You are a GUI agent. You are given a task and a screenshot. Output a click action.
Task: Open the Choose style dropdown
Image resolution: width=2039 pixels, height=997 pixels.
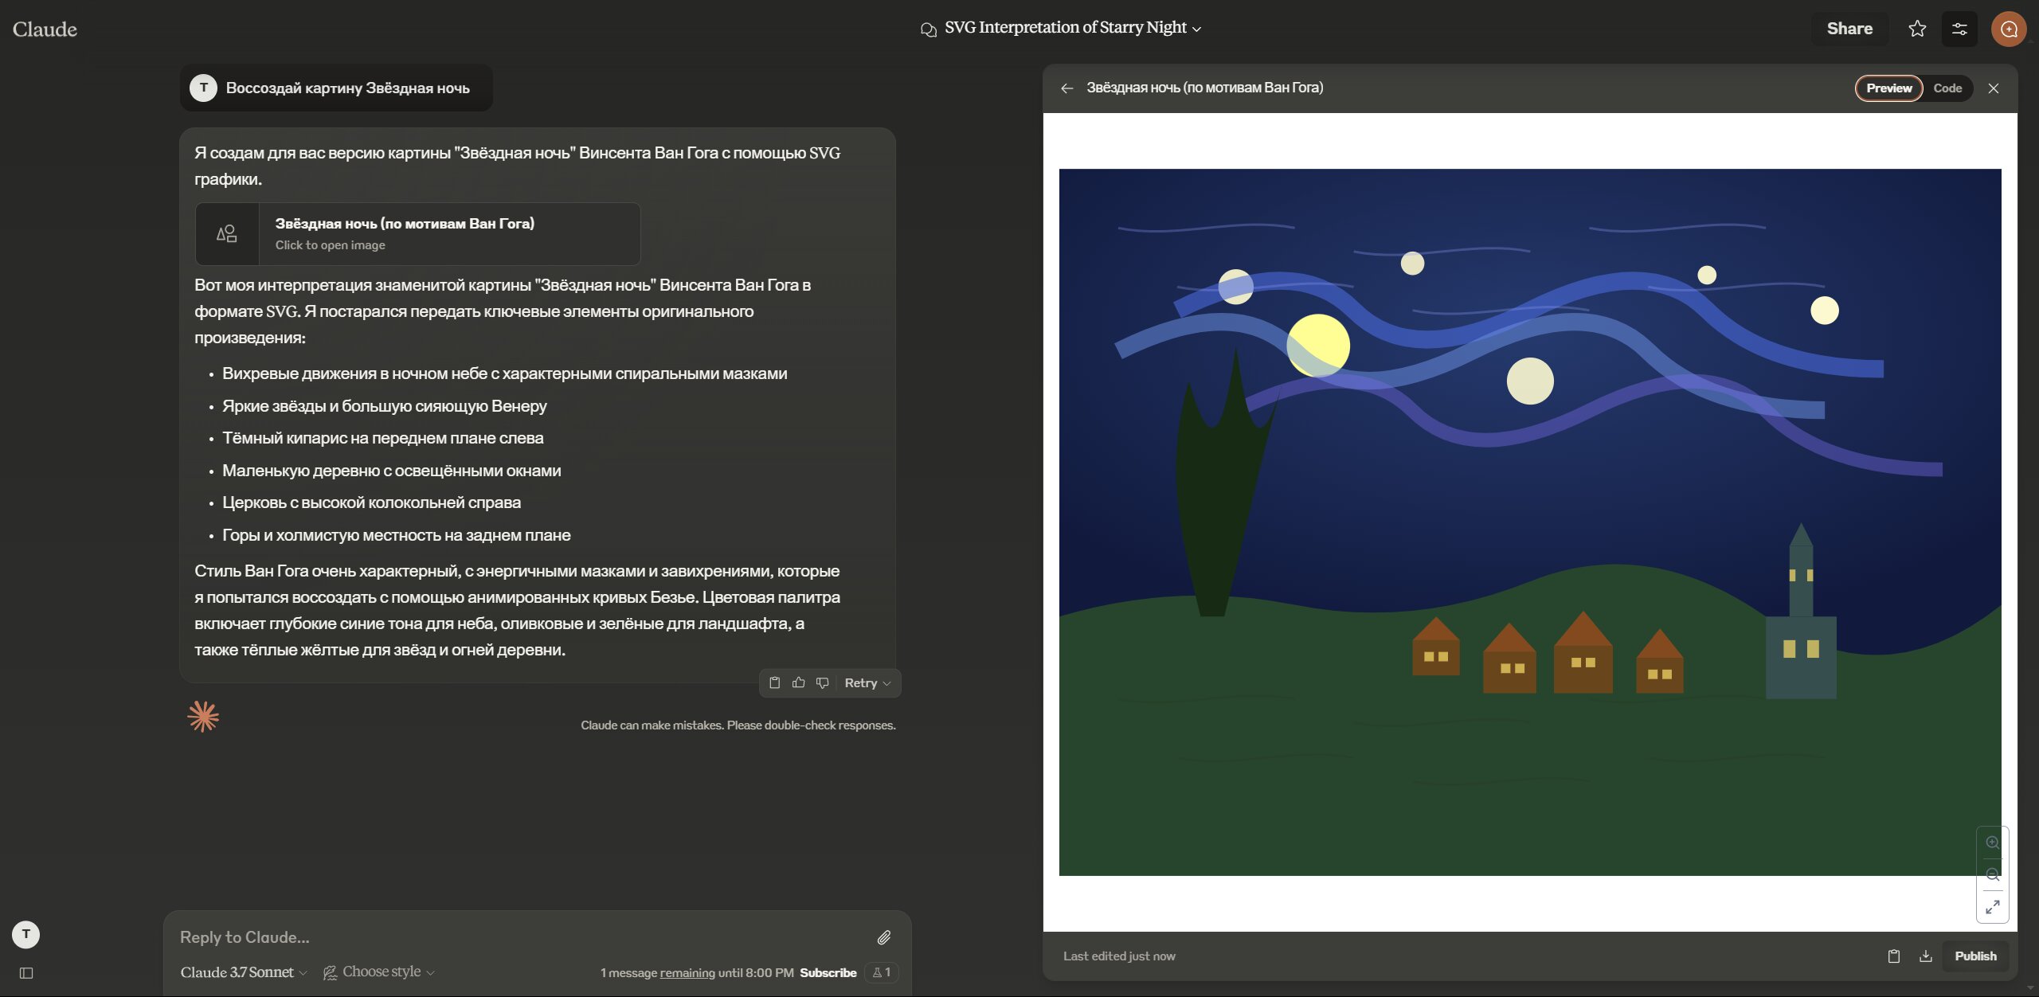tap(379, 972)
